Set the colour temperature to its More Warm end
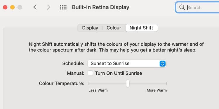This screenshot has height=109, width=219. click(166, 83)
